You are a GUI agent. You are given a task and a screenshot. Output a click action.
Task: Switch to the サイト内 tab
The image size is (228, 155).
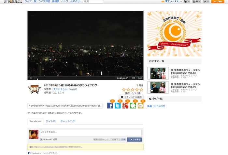[50, 121]
